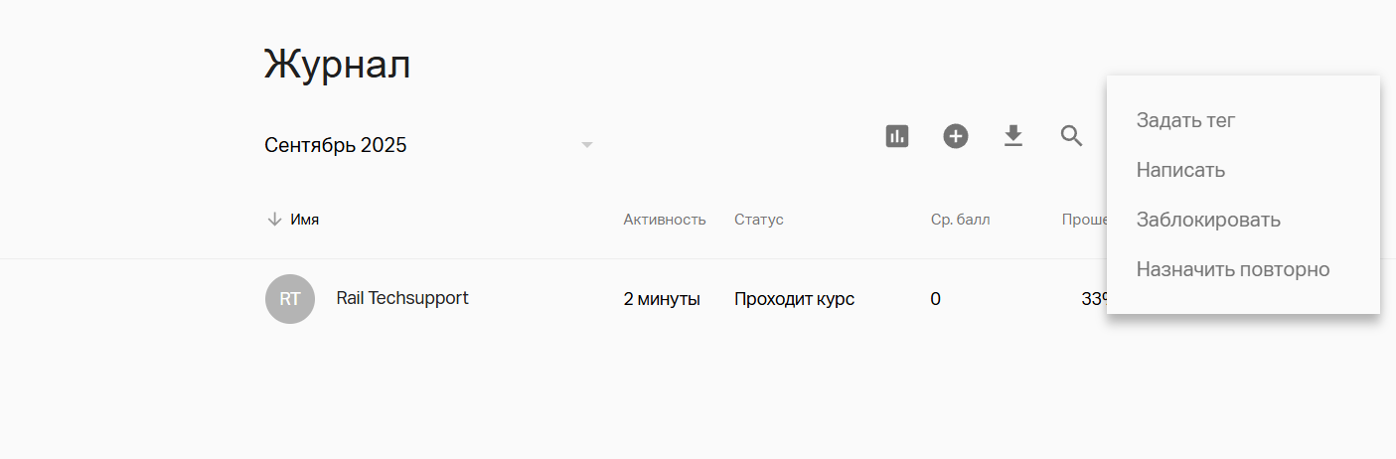Expand the Сентябрь 2025 month dropdown
Image resolution: width=1396 pixels, height=459 pixels.
coord(586,145)
